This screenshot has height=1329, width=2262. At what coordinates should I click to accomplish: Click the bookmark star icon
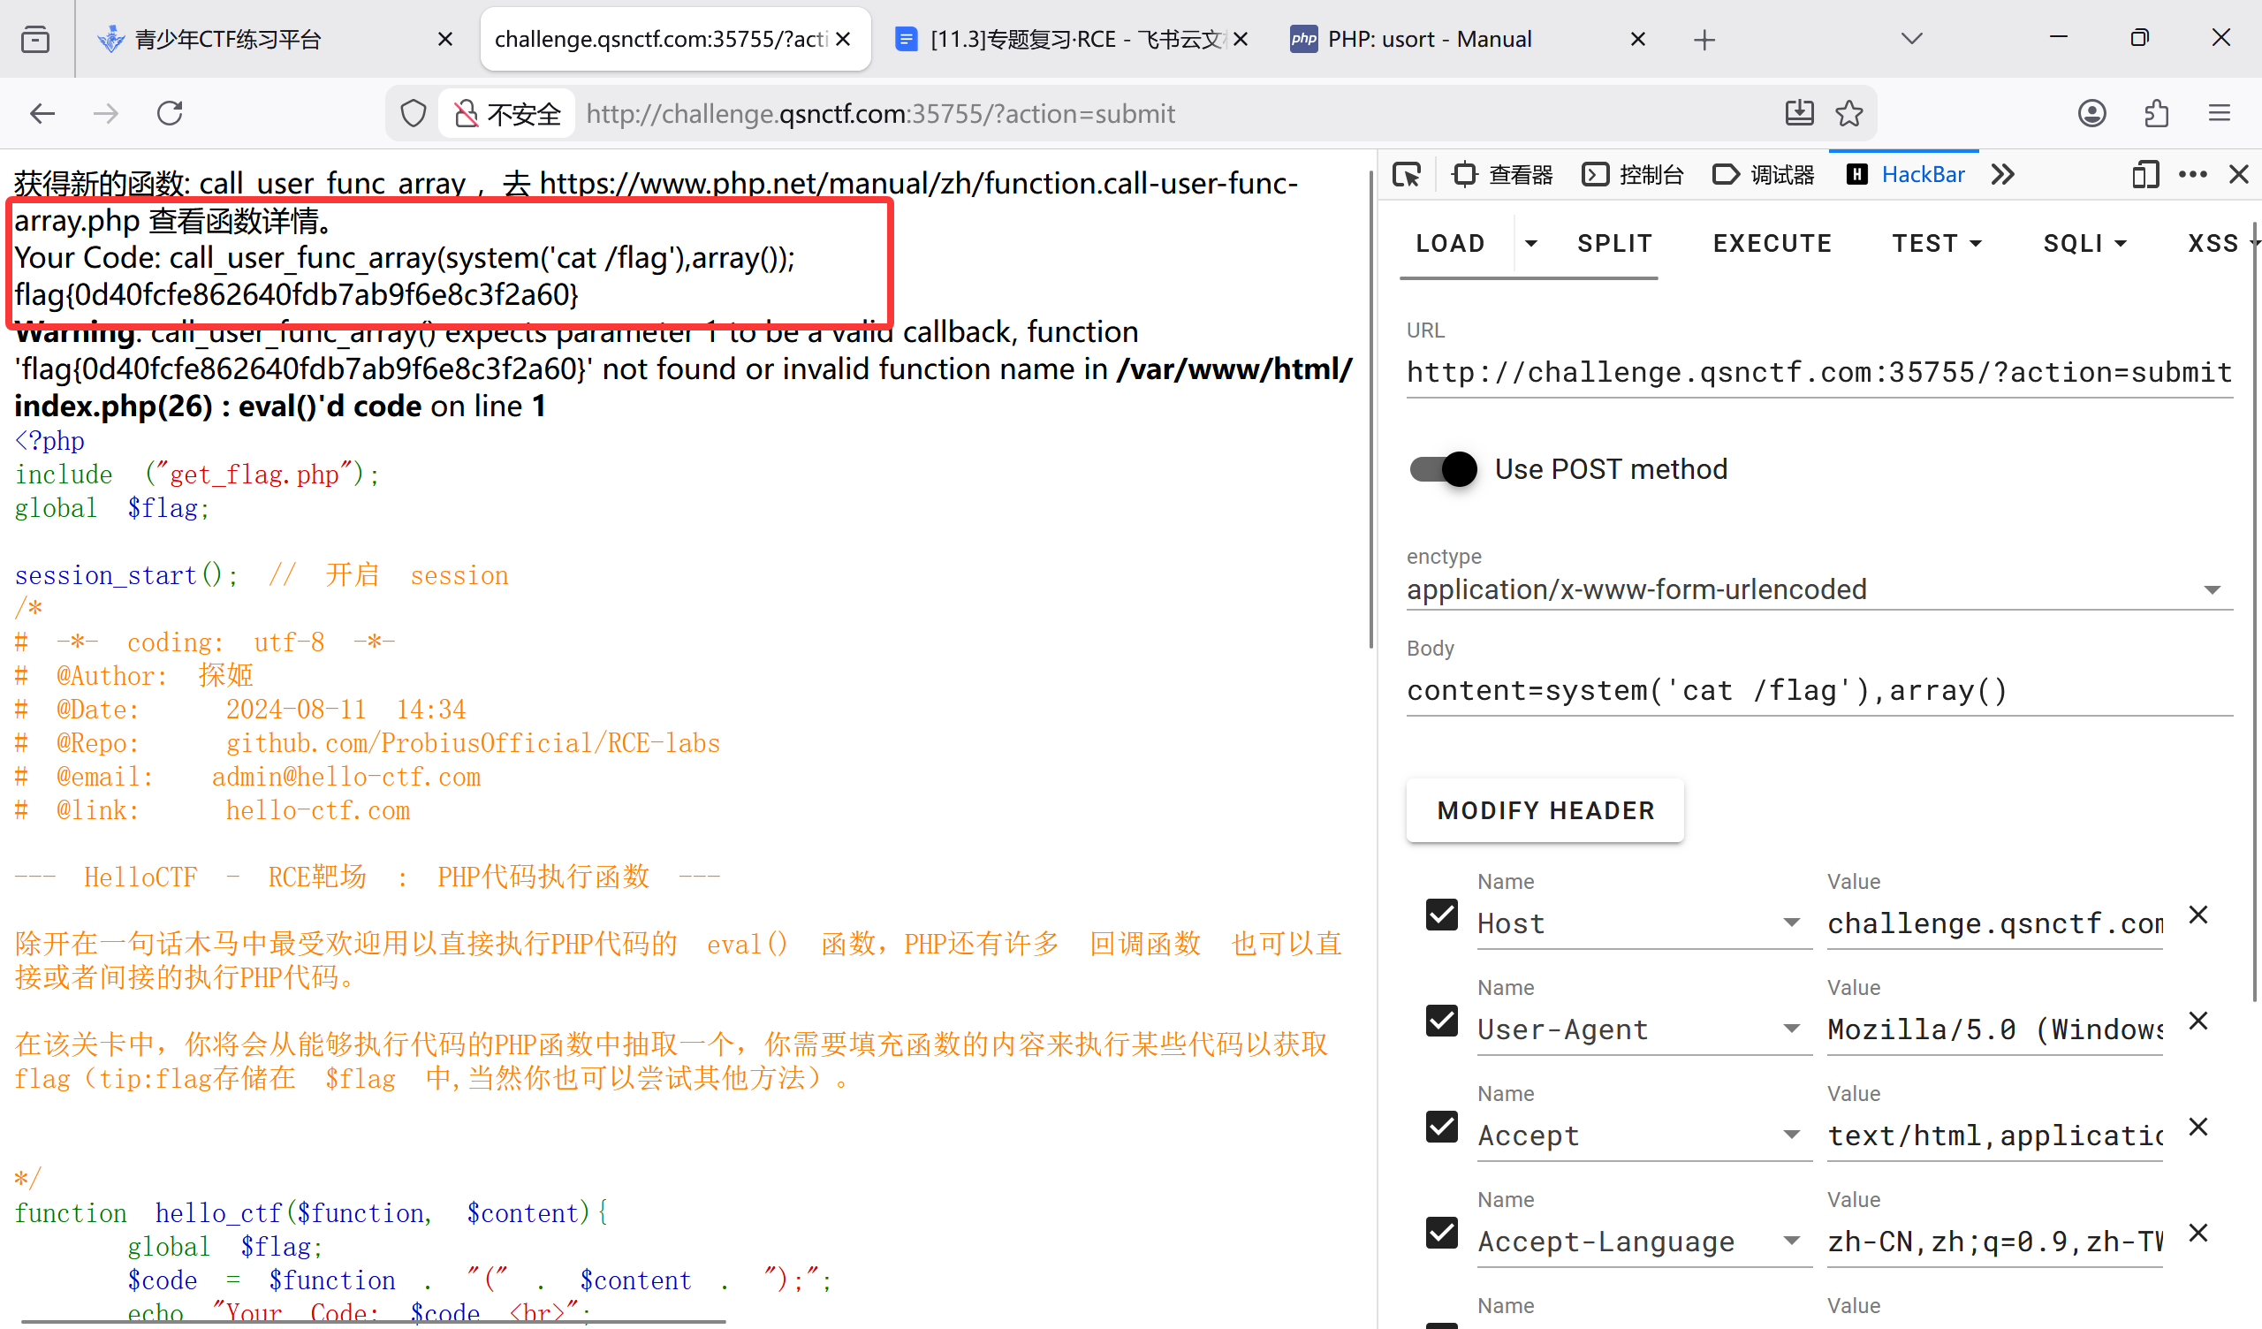[x=1849, y=113]
